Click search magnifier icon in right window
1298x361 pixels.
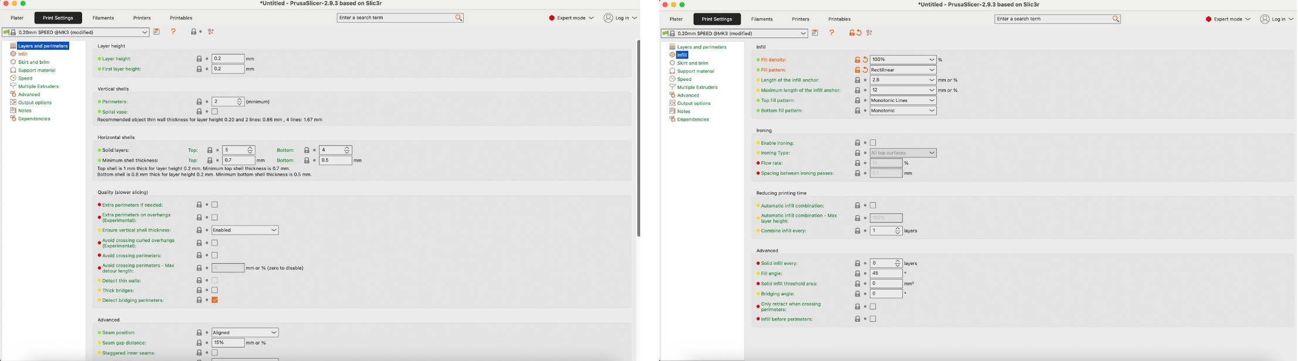(x=1116, y=19)
